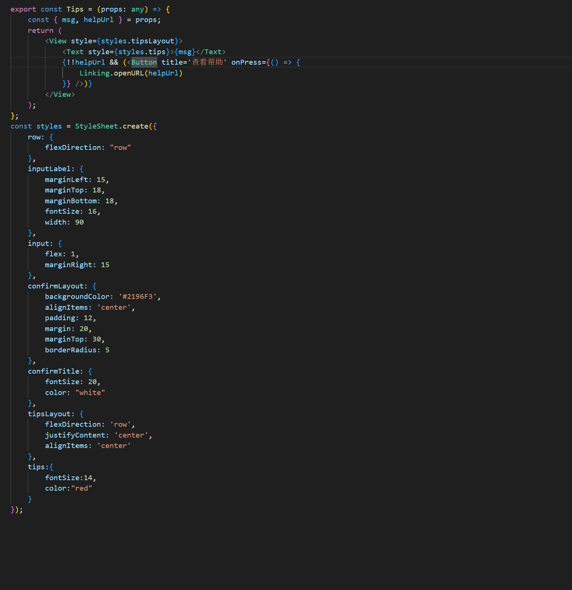This screenshot has width=572, height=590.
Task: Click the highlighted Button tag
Action: 144,62
